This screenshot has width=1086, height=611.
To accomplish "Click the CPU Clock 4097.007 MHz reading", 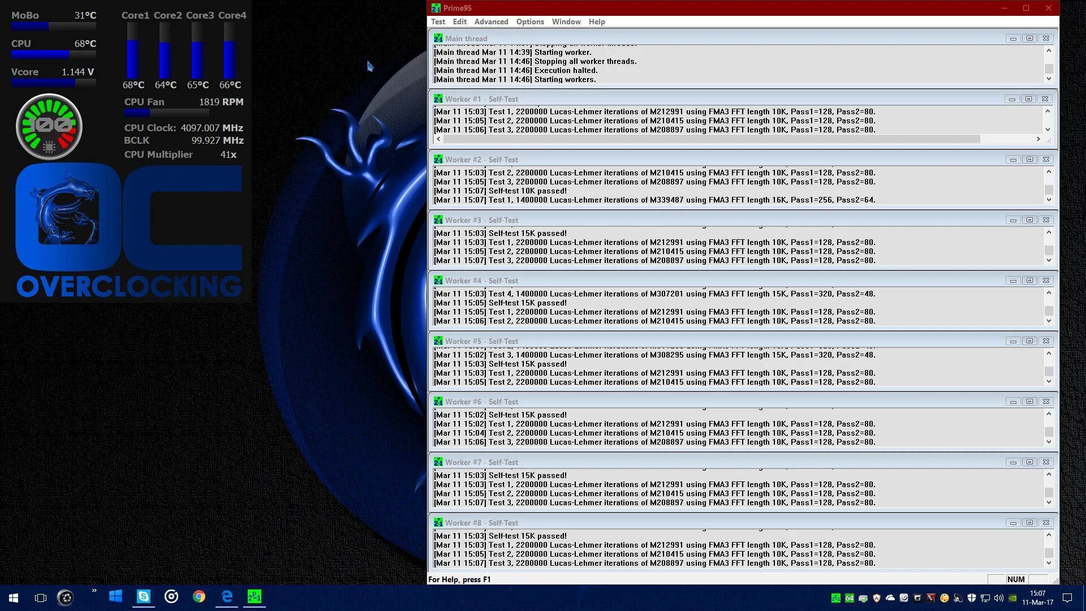I will [184, 128].
